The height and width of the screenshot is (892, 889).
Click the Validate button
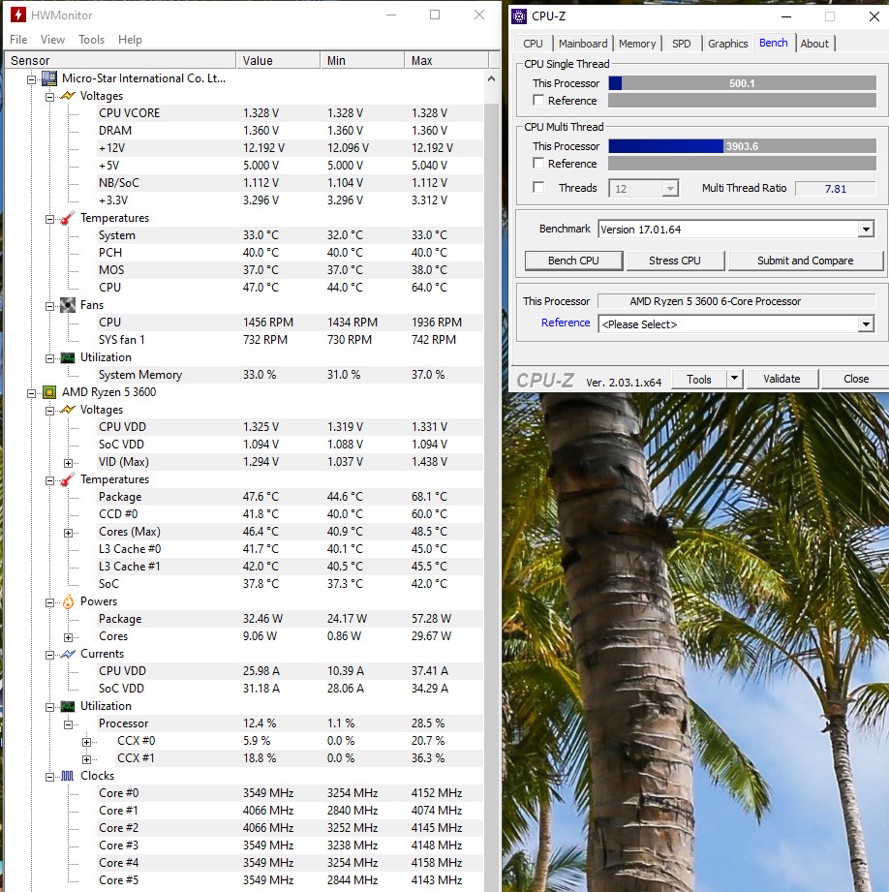(x=782, y=379)
